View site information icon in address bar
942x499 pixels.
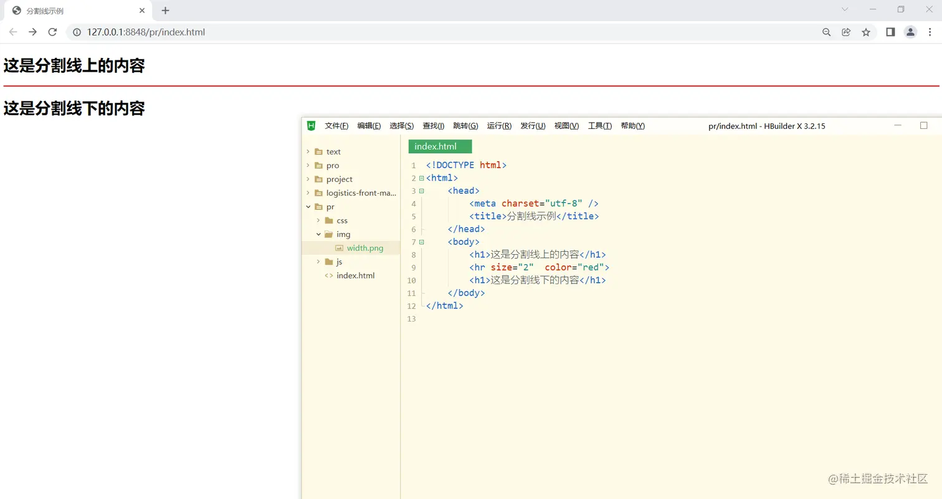(x=77, y=32)
